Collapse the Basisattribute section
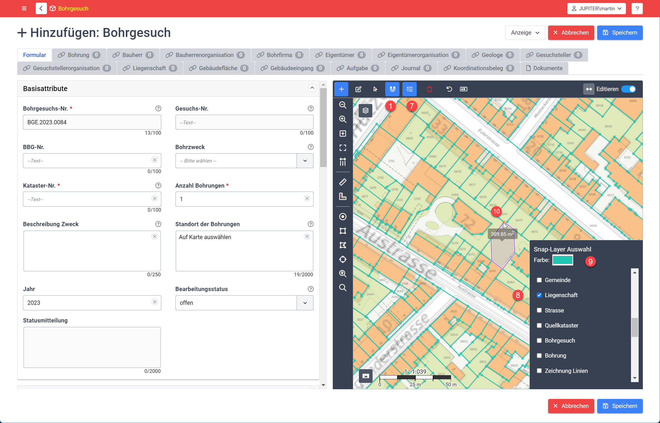This screenshot has width=660, height=423. (x=312, y=88)
